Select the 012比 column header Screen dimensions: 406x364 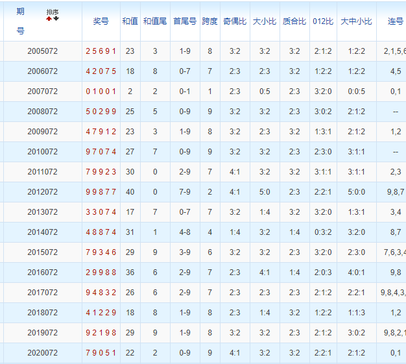(323, 21)
